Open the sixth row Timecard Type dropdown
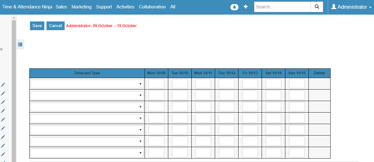This screenshot has height=162, width=374. pyautogui.click(x=87, y=141)
